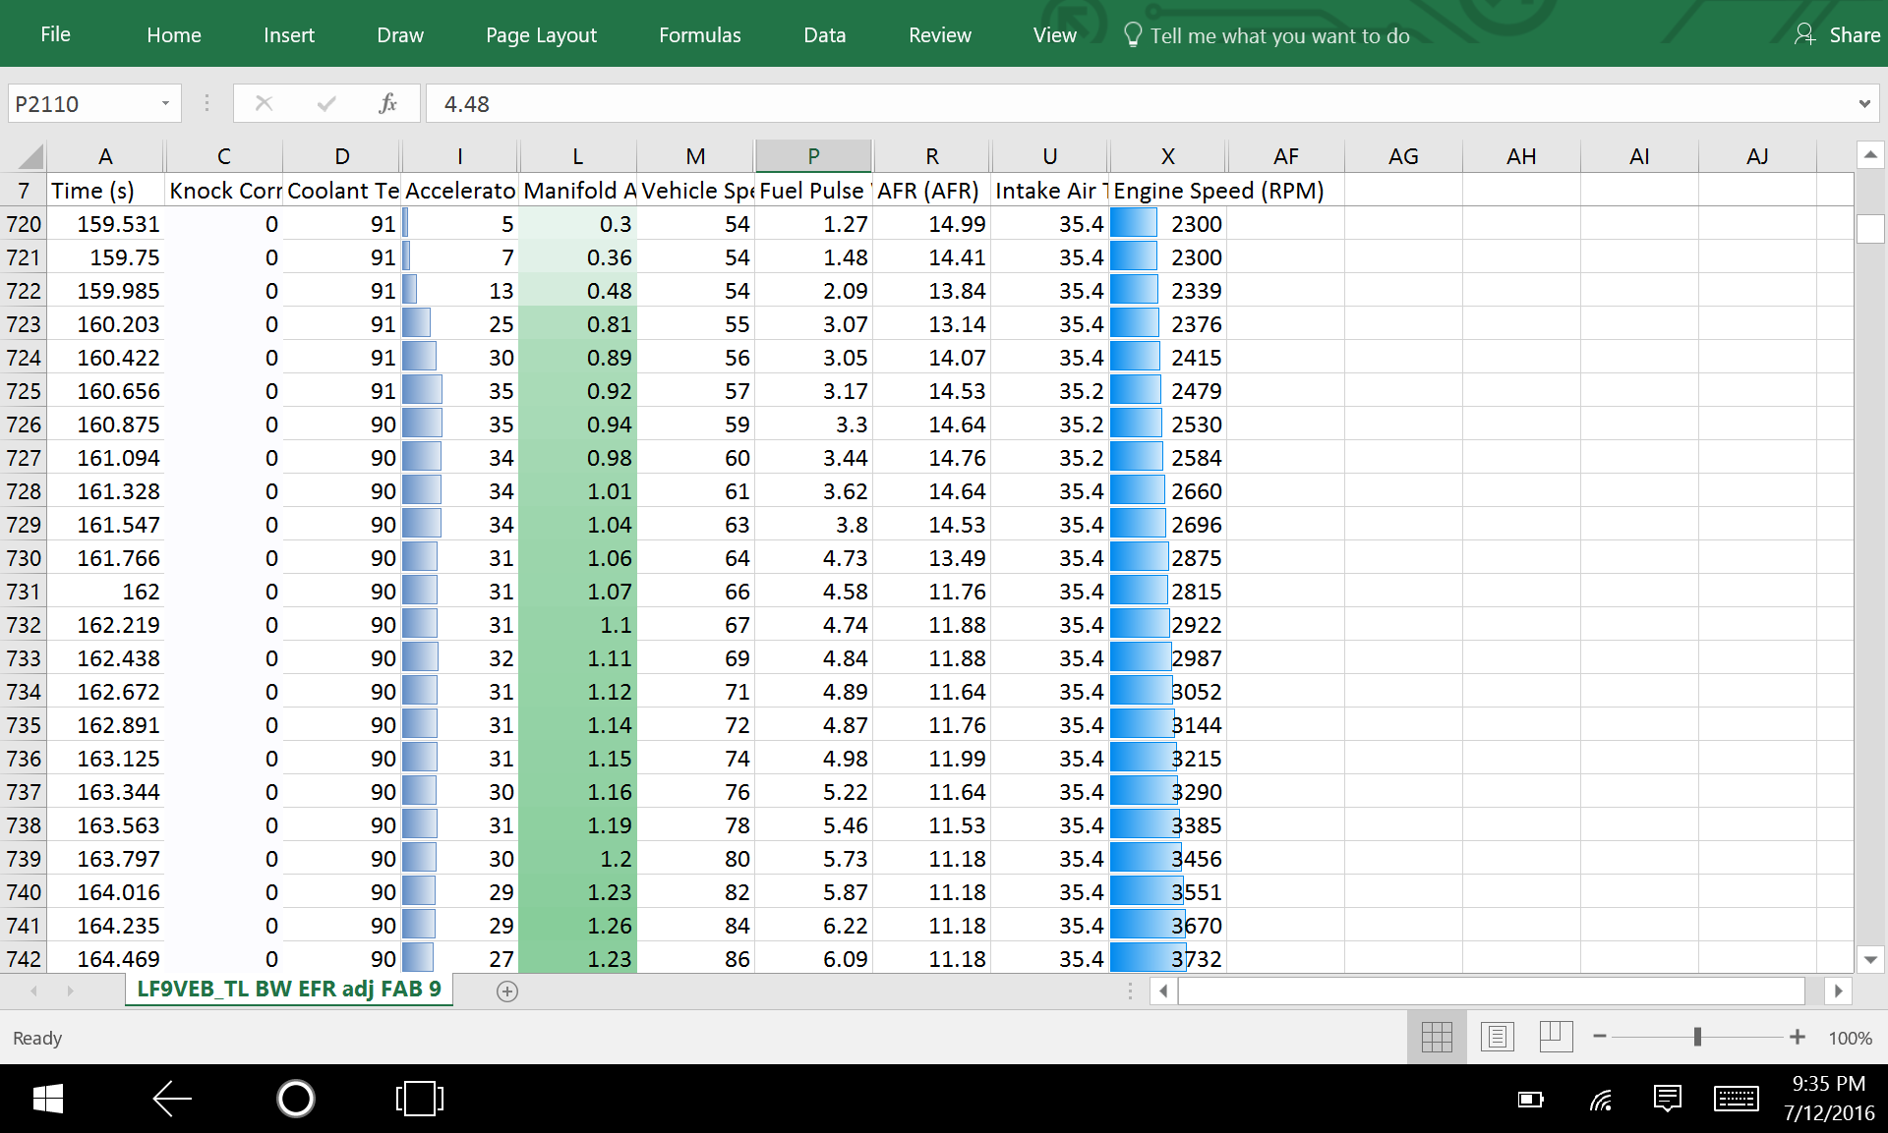Click the zoom in plus button
Image resolution: width=1888 pixels, height=1133 pixels.
[x=1798, y=1037]
